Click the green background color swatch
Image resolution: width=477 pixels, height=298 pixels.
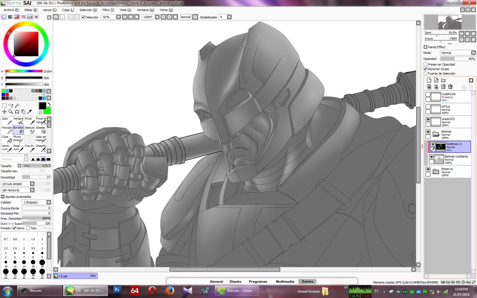point(47,111)
